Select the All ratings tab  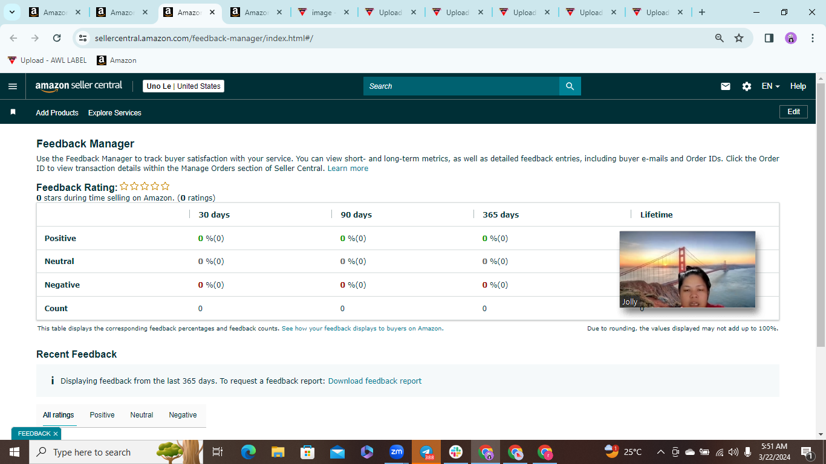[x=59, y=415]
